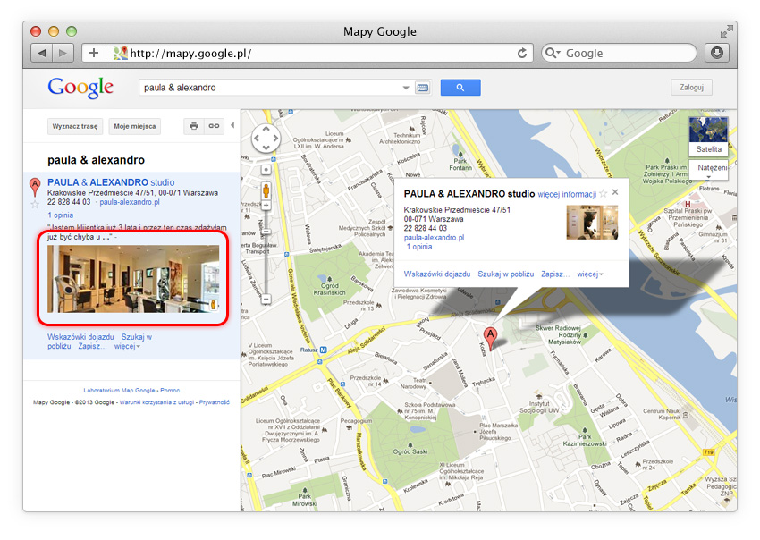This screenshot has width=760, height=540.
Task: Star the result in the left panel
Action: [x=35, y=204]
